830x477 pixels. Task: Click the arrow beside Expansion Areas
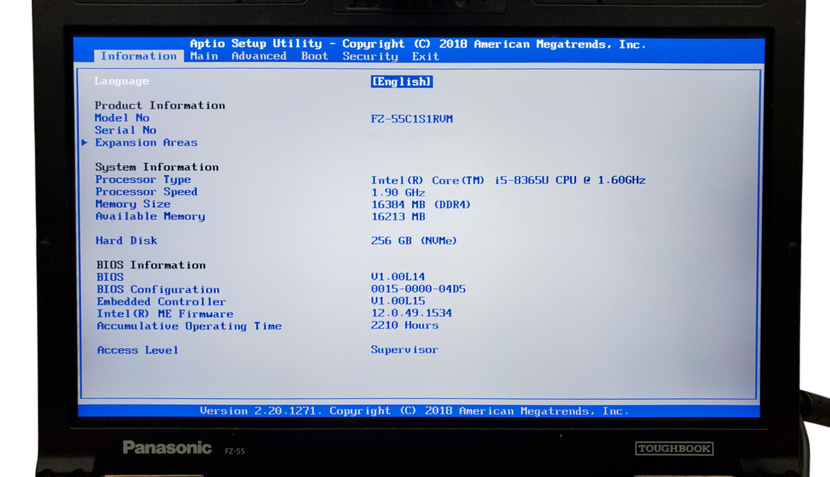pyautogui.click(x=85, y=142)
